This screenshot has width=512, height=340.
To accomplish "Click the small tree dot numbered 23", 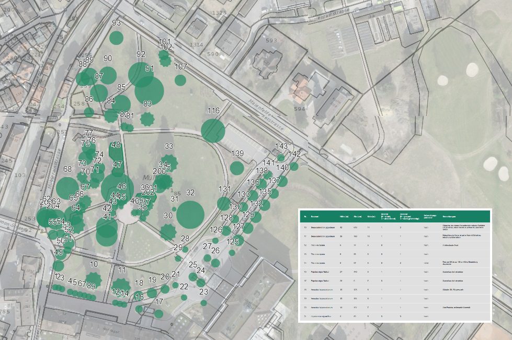I will click(x=204, y=303).
